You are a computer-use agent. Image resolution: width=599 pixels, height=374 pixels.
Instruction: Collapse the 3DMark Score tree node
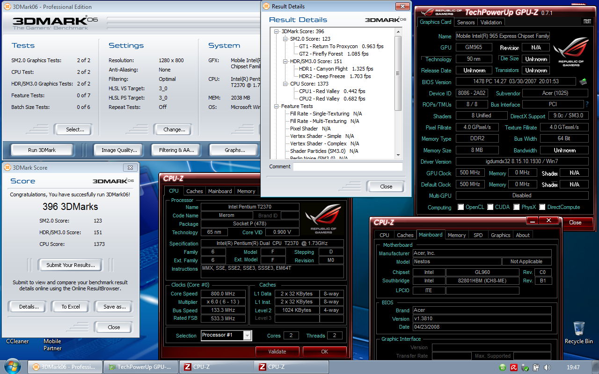pos(277,31)
